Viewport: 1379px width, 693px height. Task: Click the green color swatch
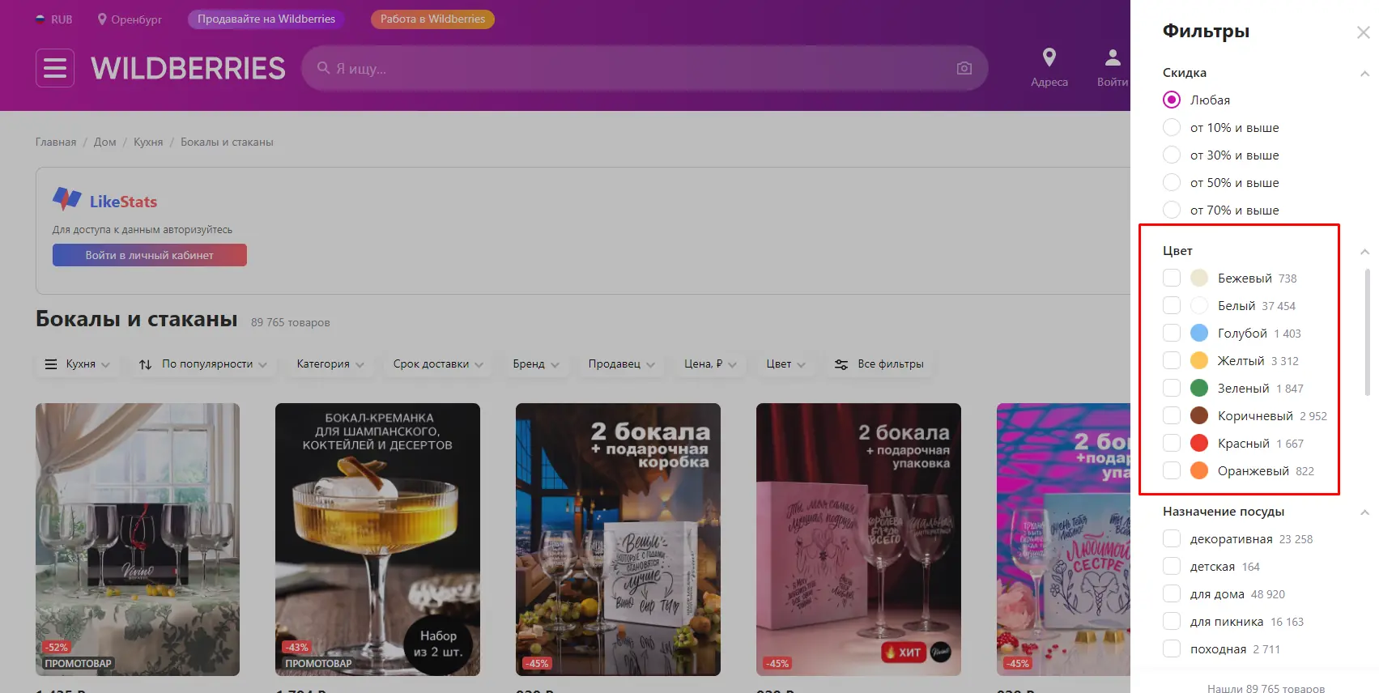tap(1199, 388)
